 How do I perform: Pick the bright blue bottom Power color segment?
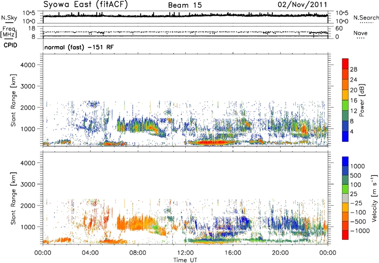(345, 136)
